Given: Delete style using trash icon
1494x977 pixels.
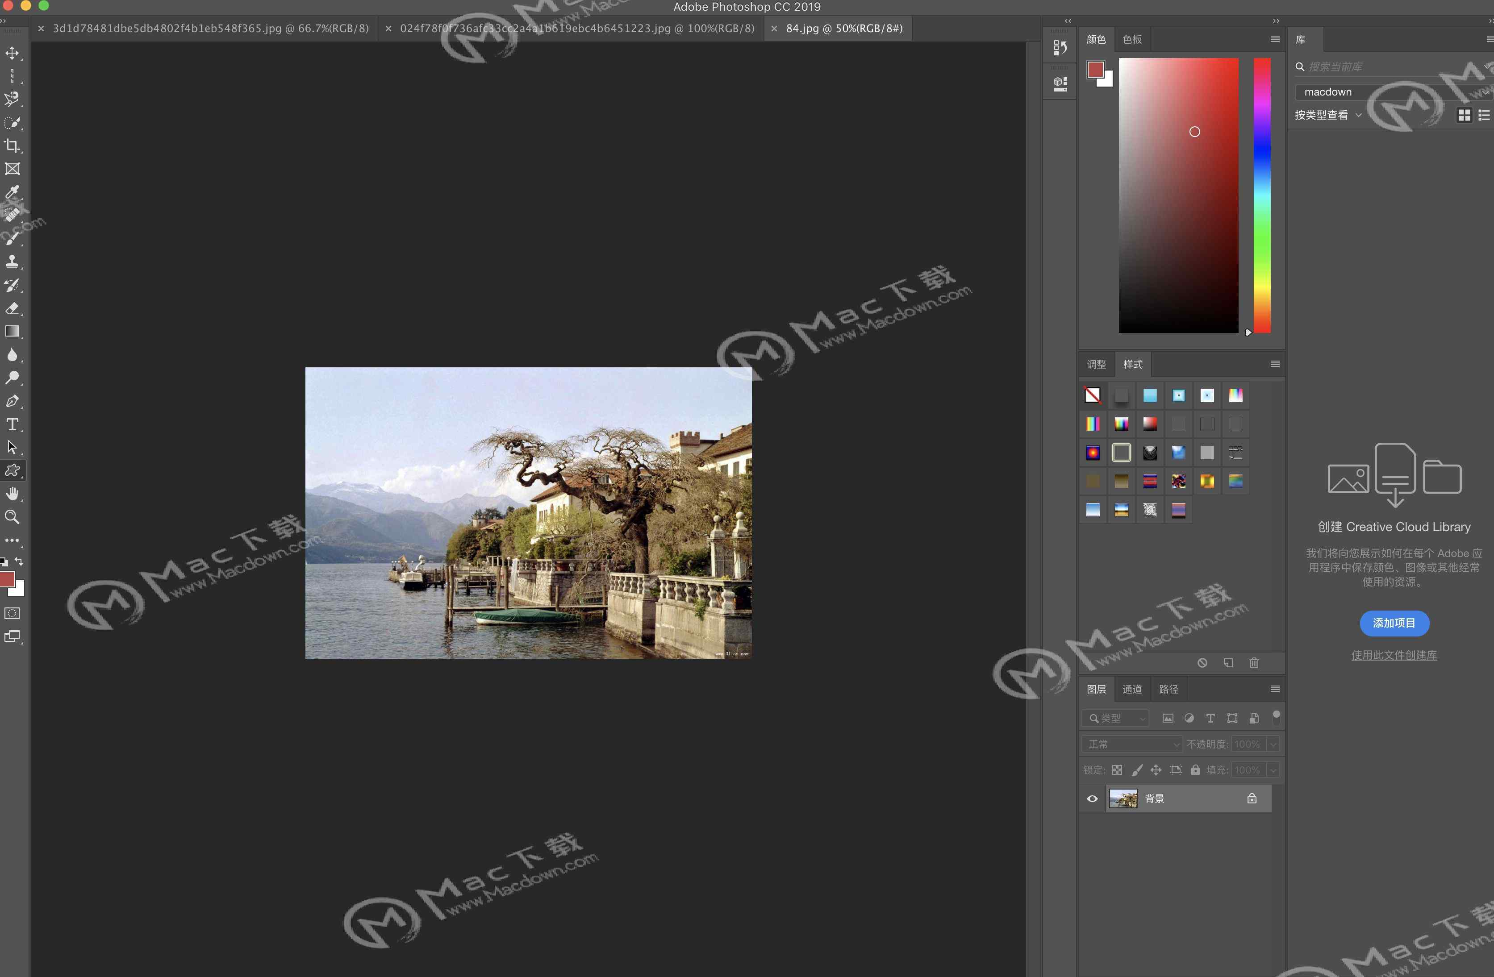Looking at the screenshot, I should pyautogui.click(x=1254, y=663).
